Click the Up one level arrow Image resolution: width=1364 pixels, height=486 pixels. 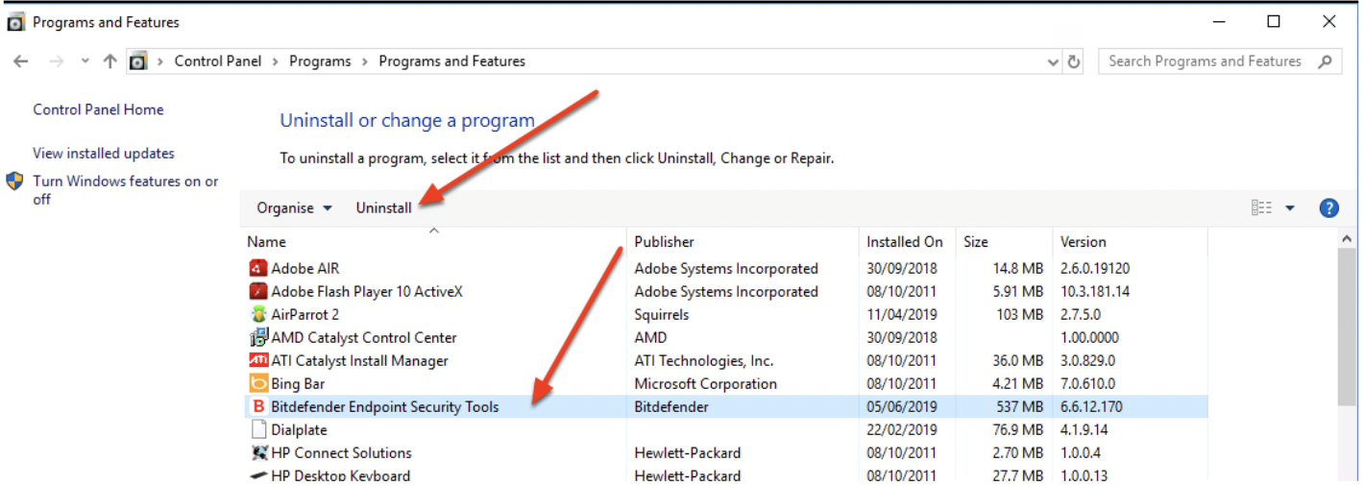[x=110, y=61]
